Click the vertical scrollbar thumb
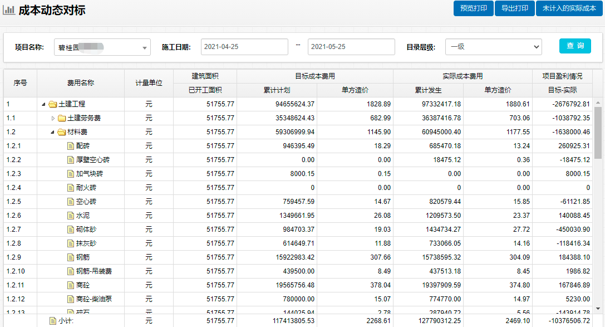Viewport: 605px width, 327px height. coord(598,133)
